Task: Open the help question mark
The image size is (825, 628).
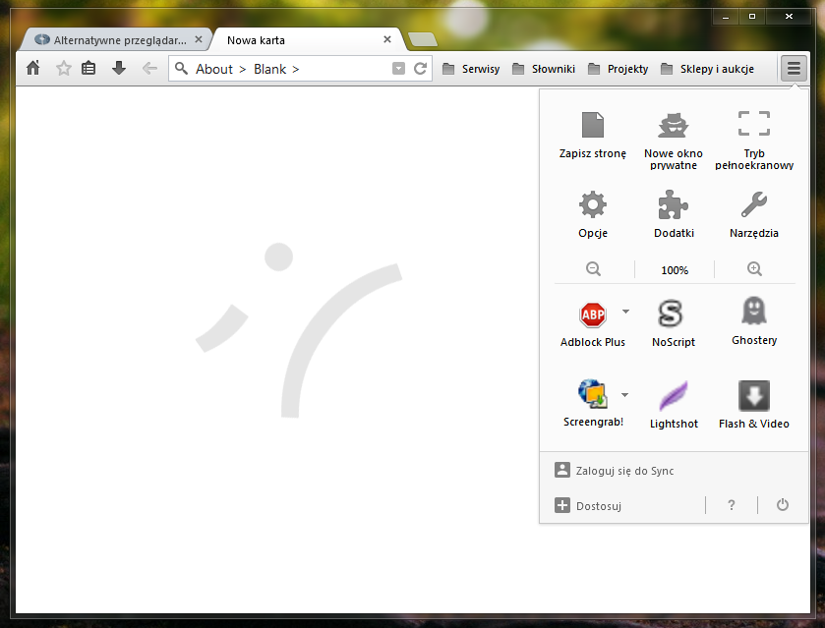Action: pos(732,505)
